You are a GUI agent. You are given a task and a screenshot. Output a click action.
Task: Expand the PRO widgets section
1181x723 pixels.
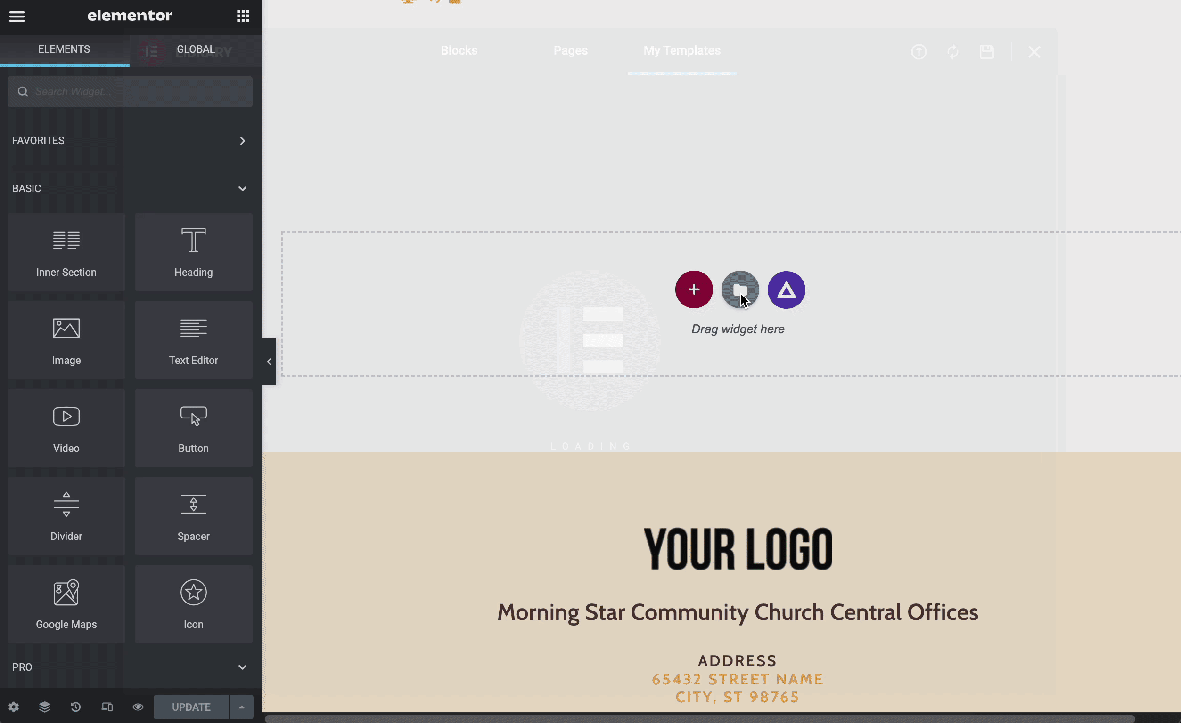click(x=242, y=667)
